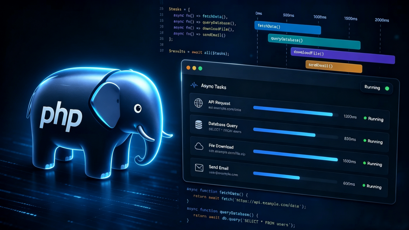Click the green window control dot

(x=200, y=69)
